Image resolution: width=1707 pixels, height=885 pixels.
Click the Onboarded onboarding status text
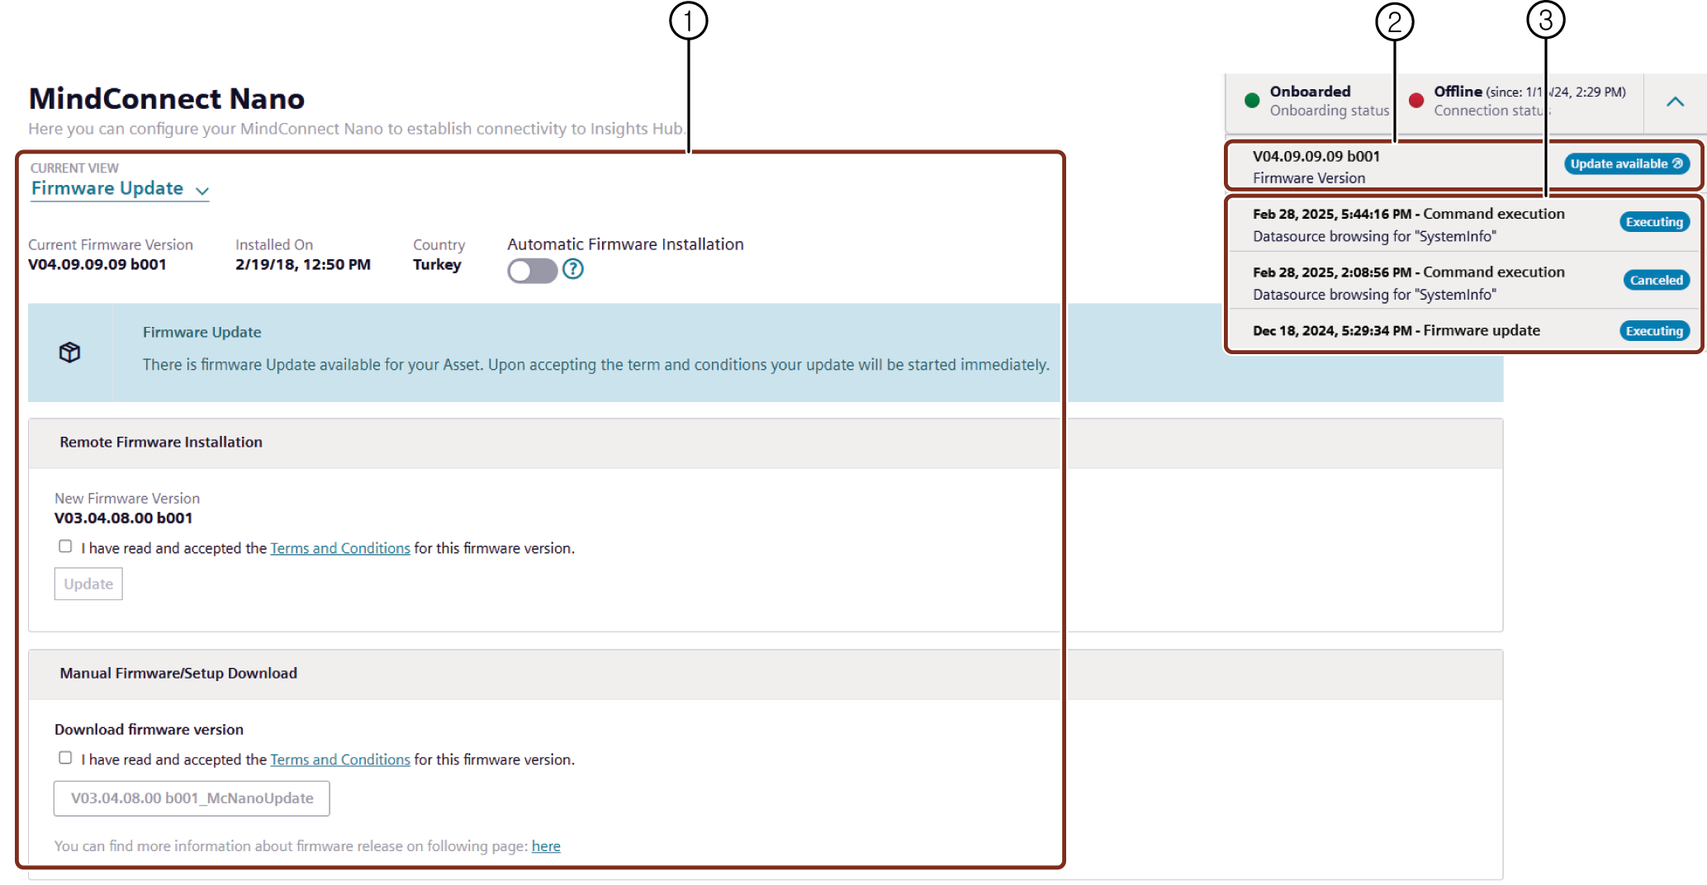[x=1311, y=92]
